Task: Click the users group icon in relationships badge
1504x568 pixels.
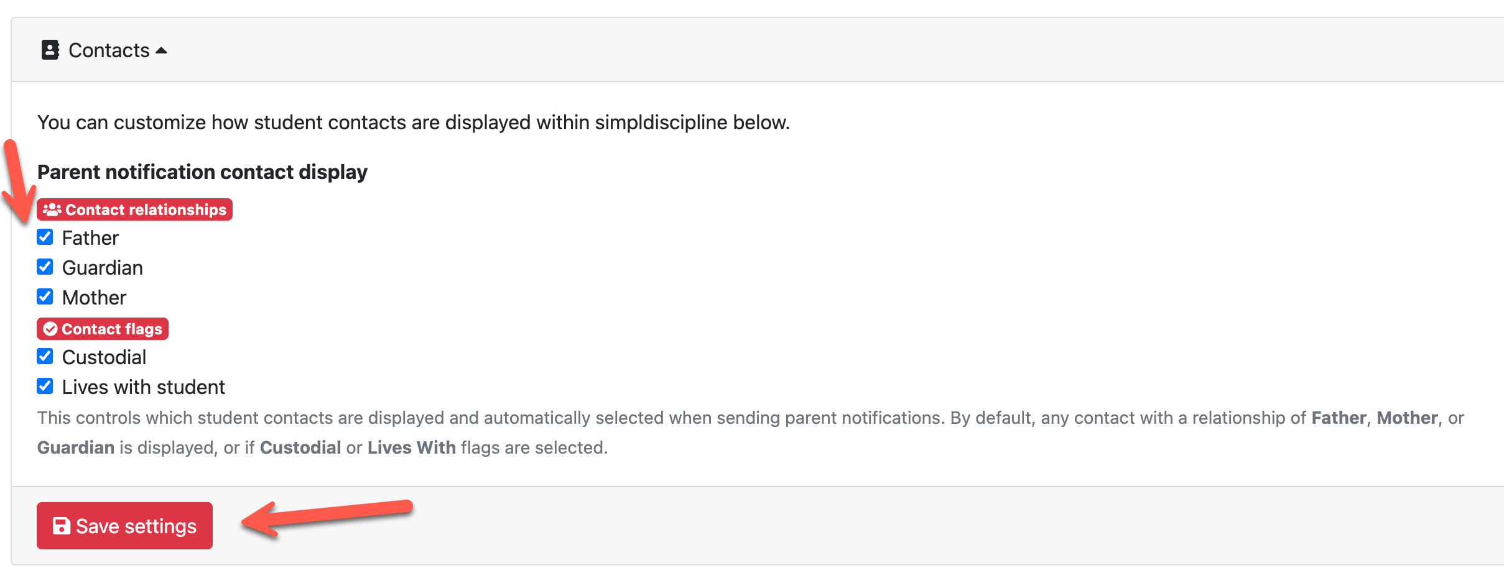Action: point(52,210)
